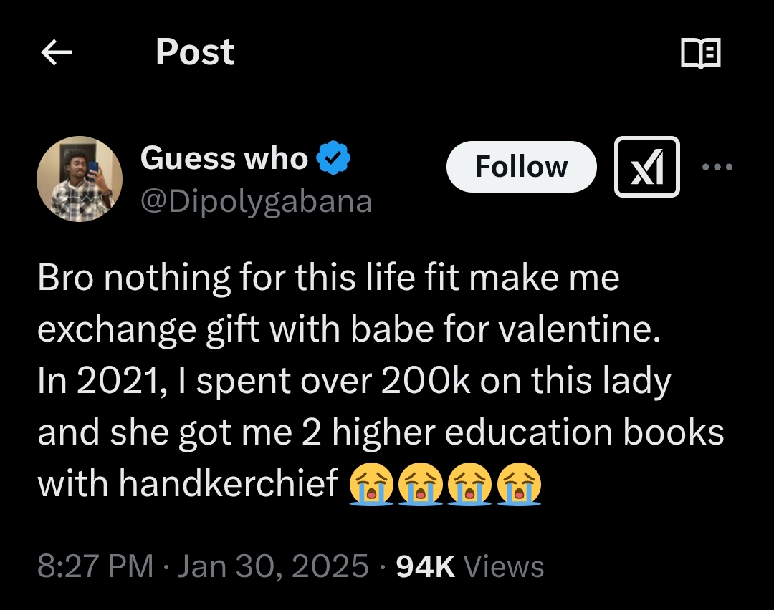This screenshot has height=610, width=774.
Task: Click the first line of post text
Action: [x=328, y=278]
